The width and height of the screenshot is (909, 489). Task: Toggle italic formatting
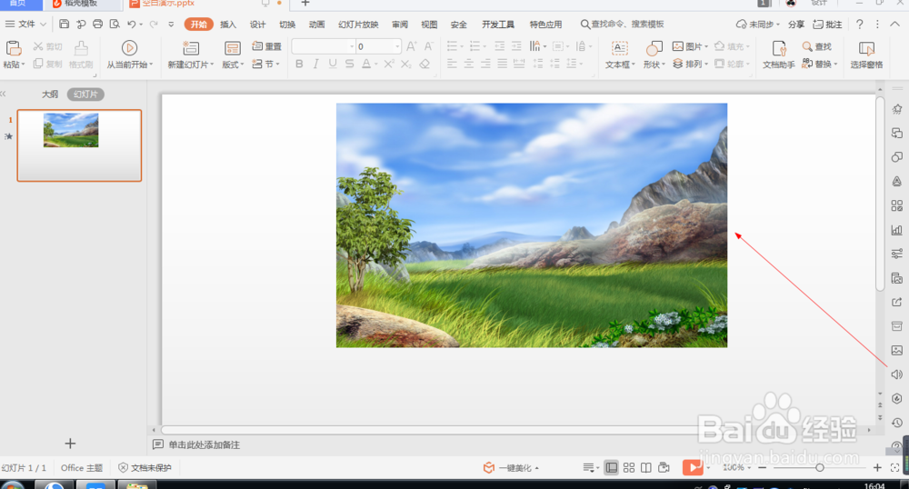pos(316,64)
